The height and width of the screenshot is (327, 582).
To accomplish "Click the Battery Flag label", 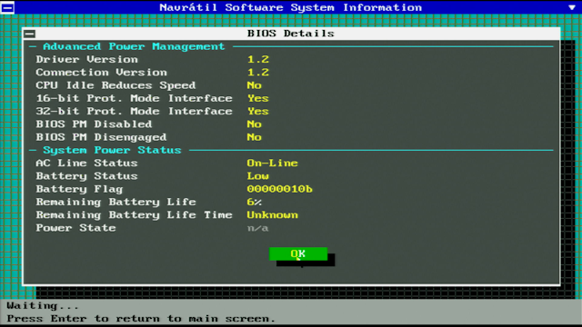I will coord(79,189).
